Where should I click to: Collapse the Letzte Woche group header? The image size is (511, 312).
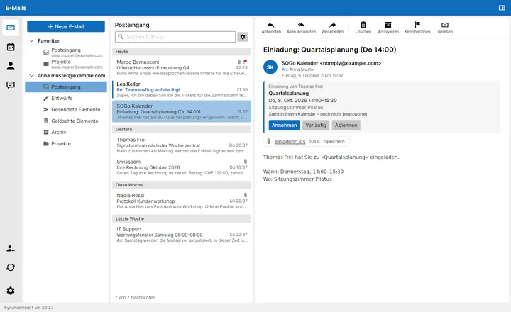[x=182, y=218]
